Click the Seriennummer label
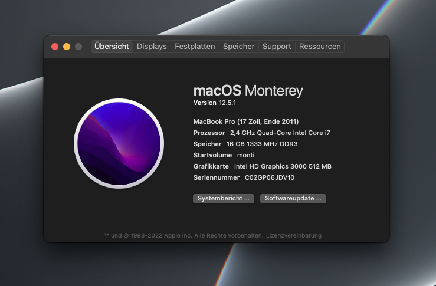Image resolution: width=436 pixels, height=286 pixels. point(217,177)
